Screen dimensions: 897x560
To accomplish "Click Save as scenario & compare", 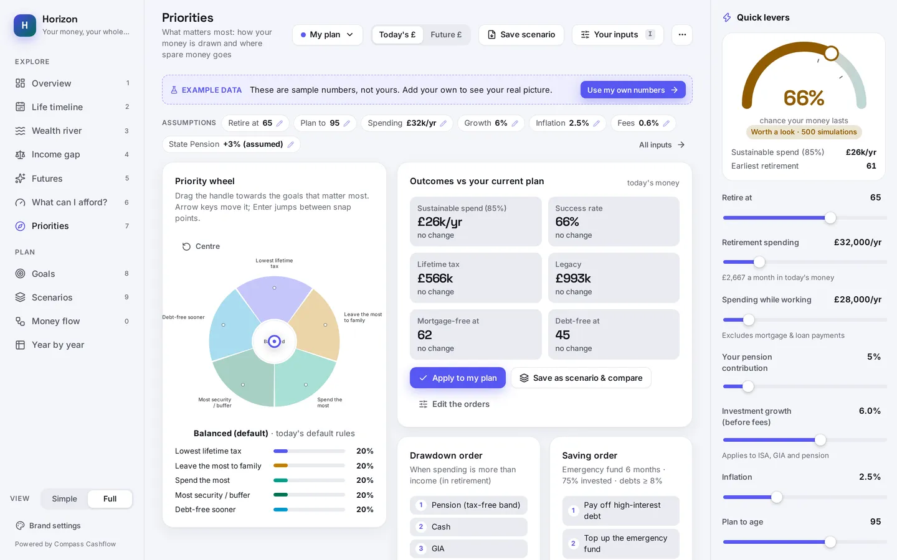I will tap(581, 378).
